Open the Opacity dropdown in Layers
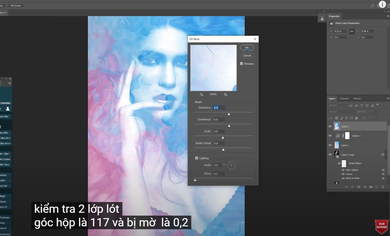This screenshot has height=236, width=390. (377, 112)
